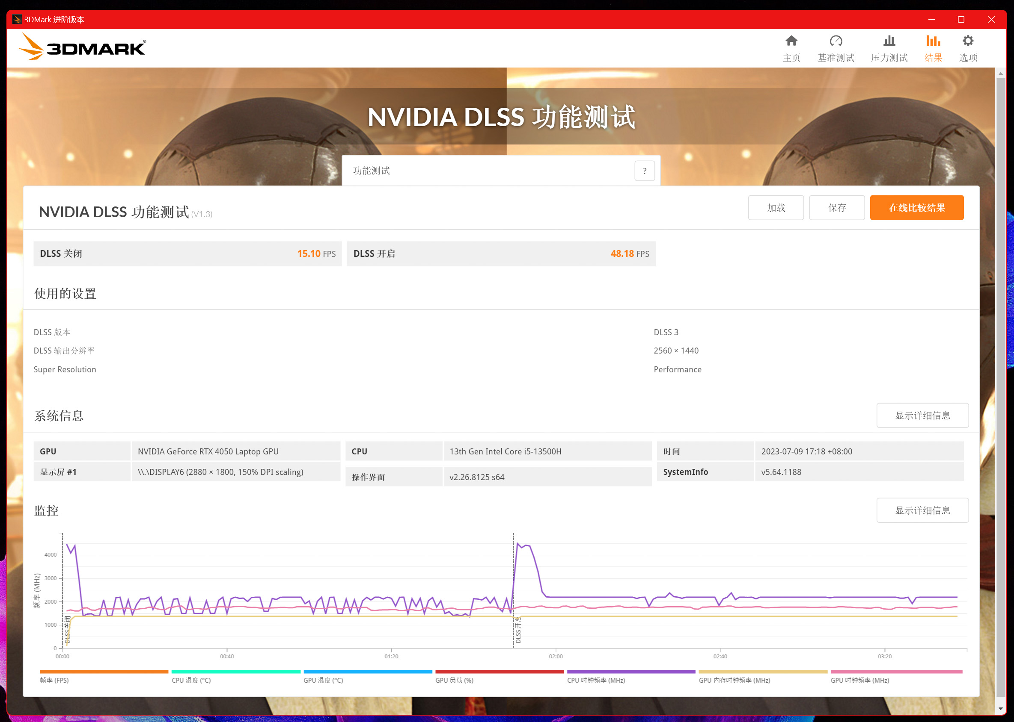
Task: Click 3DMark title bar app icon
Action: [17, 20]
